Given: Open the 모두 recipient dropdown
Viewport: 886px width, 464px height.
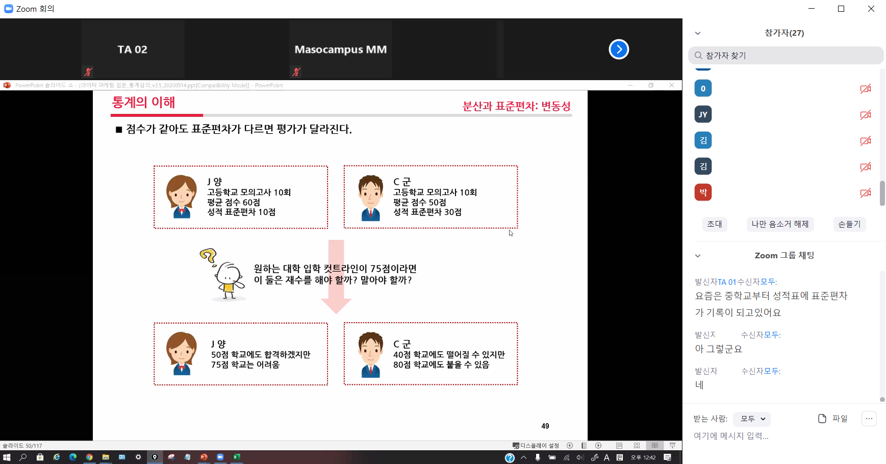Looking at the screenshot, I should 752,419.
